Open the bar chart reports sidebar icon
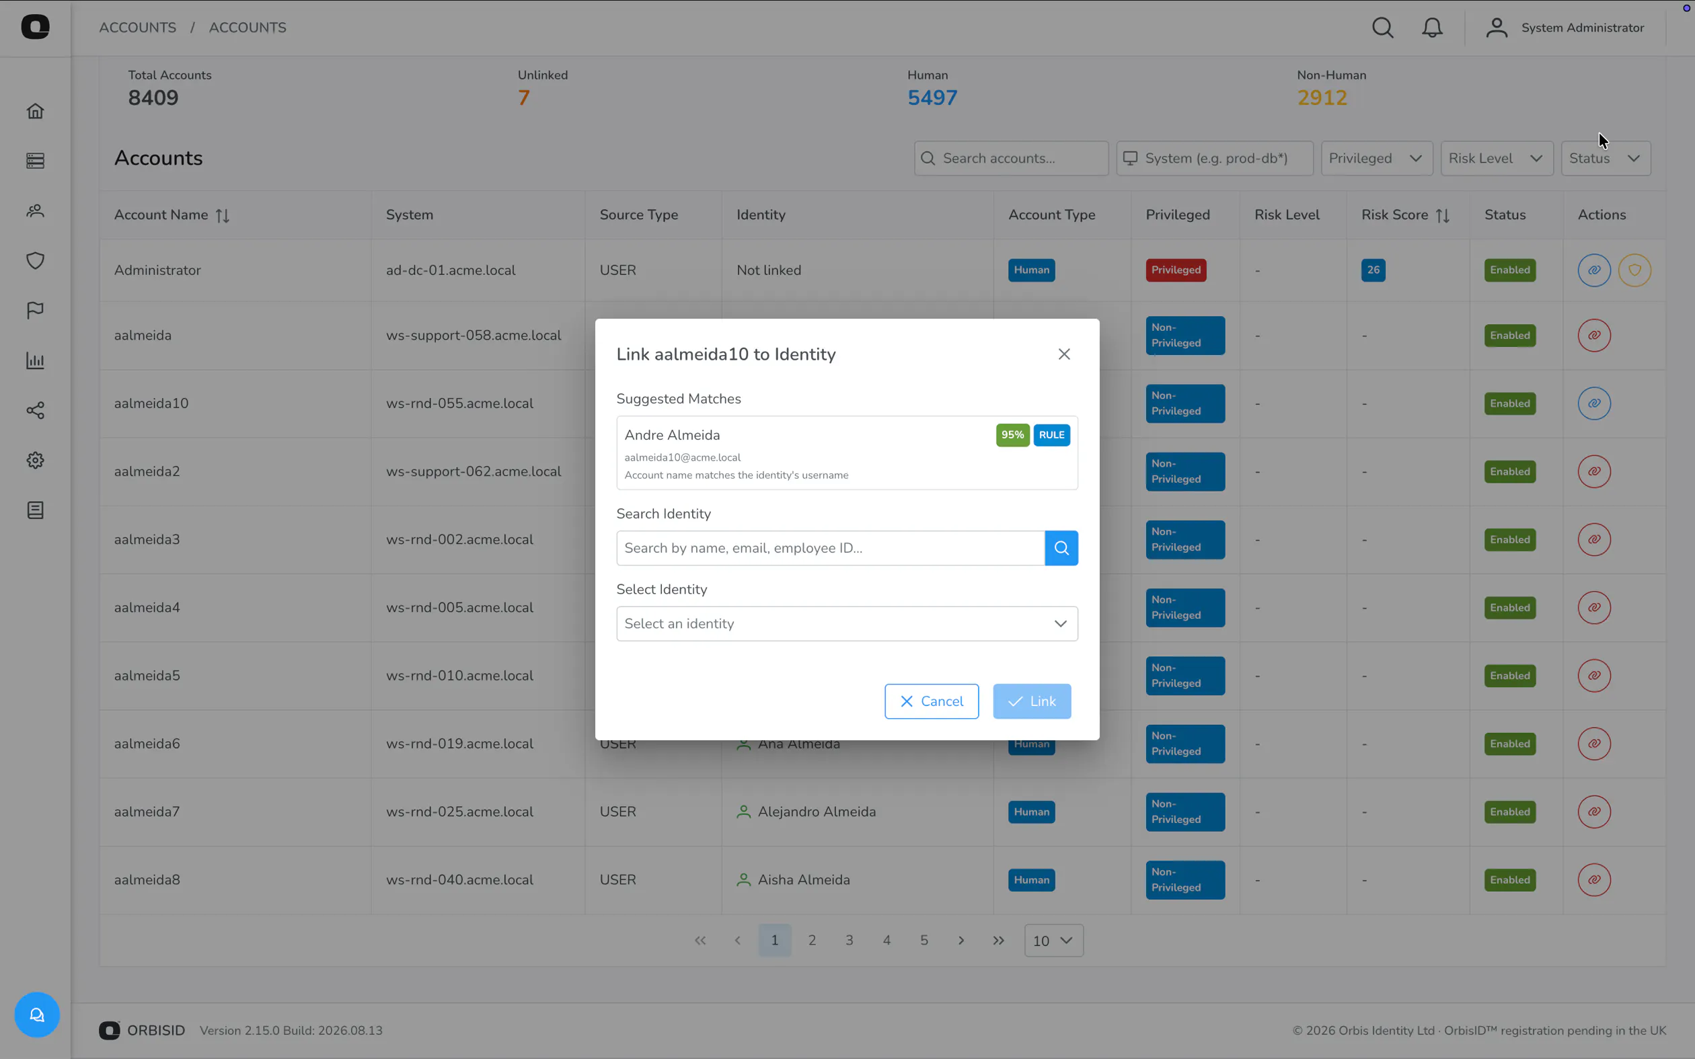 tap(35, 360)
